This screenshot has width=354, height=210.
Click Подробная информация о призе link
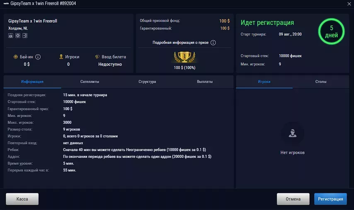tap(180, 43)
